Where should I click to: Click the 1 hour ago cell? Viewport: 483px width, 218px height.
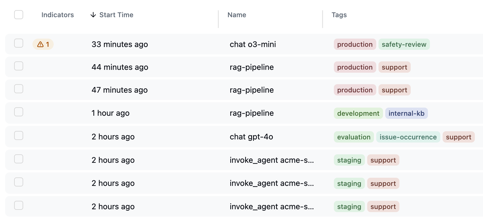pos(110,113)
